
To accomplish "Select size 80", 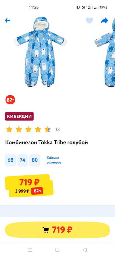I will [x=35, y=160].
